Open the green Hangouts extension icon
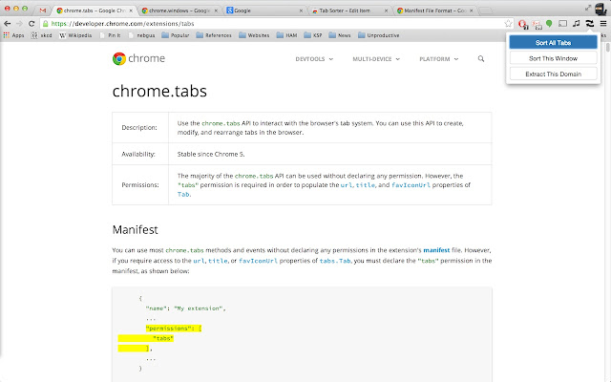Viewport: 611px width, 382px height. [549, 24]
